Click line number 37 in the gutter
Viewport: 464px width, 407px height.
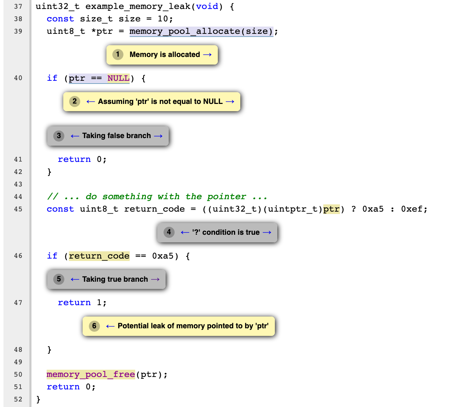(x=18, y=7)
